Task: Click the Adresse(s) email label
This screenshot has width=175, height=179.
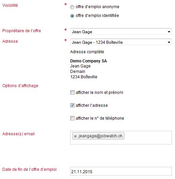Action: tap(18, 134)
